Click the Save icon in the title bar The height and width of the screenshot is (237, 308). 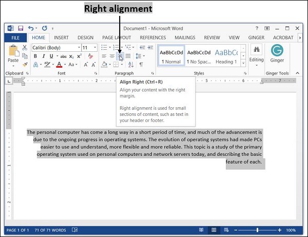[21, 28]
